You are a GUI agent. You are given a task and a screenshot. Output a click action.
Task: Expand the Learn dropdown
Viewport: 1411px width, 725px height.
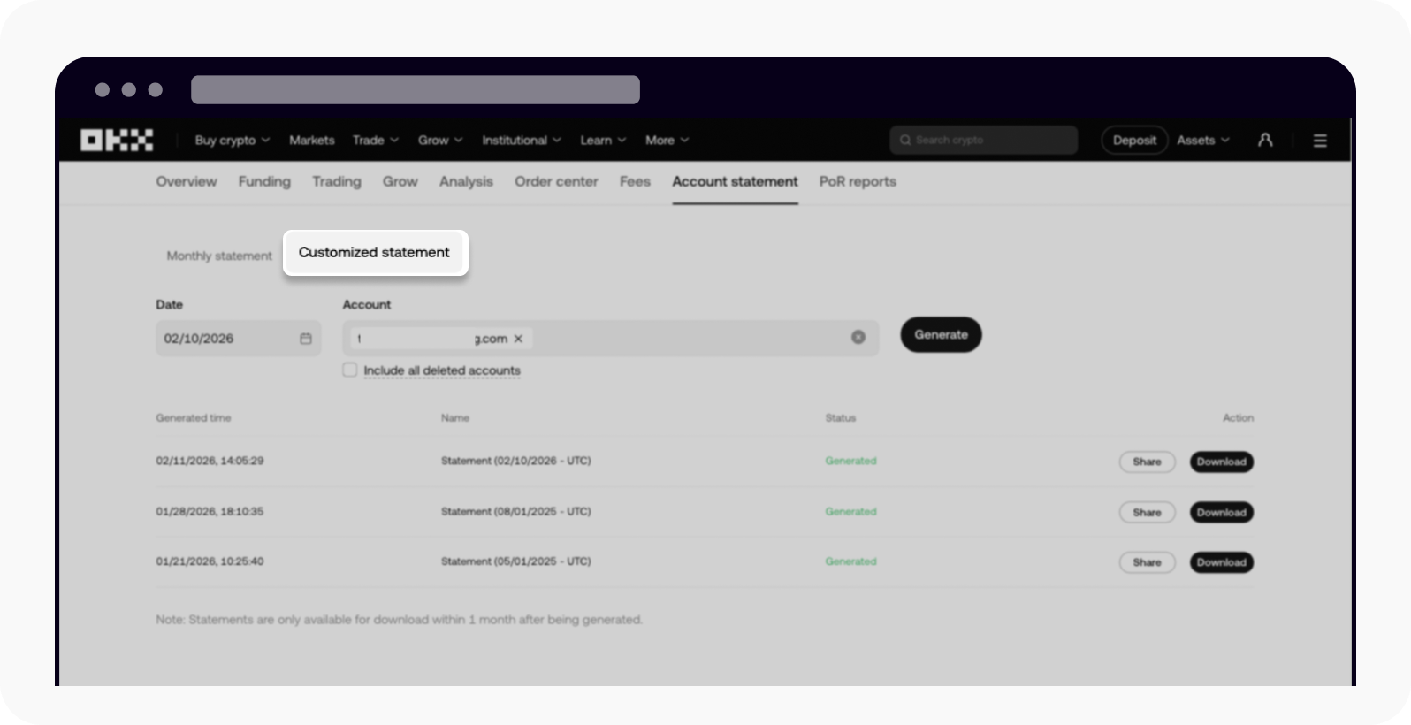[x=603, y=140]
